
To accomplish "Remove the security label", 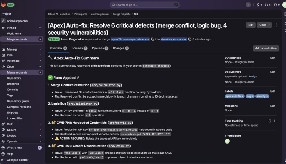I will (x=267, y=96).
